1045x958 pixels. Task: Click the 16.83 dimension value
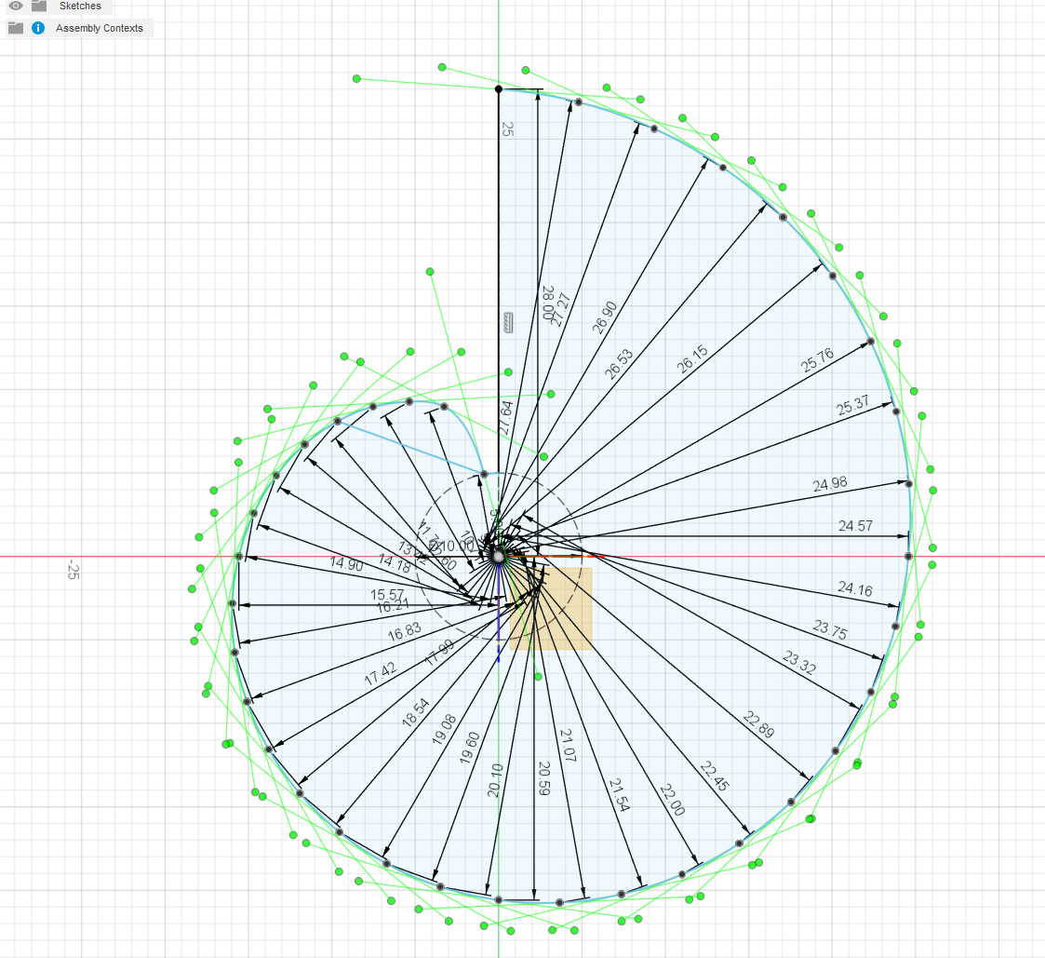point(404,630)
